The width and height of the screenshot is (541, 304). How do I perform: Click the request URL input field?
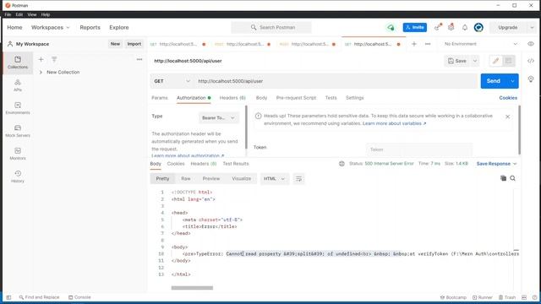click(x=336, y=81)
